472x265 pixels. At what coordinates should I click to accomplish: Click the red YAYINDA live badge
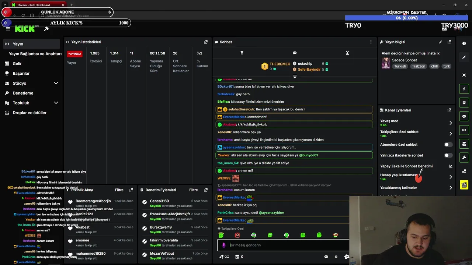(74, 54)
